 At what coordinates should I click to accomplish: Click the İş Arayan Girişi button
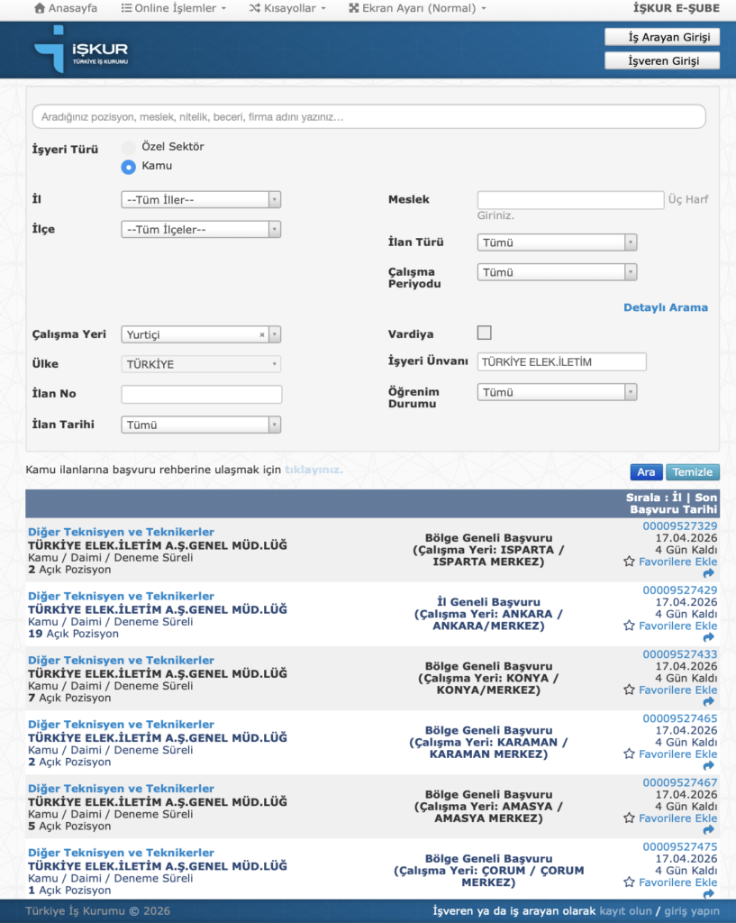tap(662, 37)
